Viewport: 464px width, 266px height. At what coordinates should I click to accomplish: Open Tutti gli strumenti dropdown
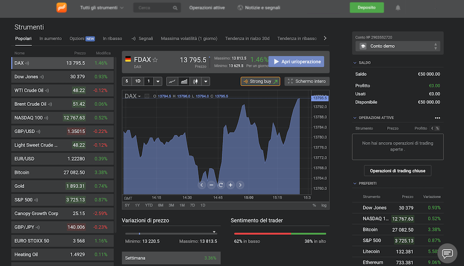pyautogui.click(x=102, y=8)
